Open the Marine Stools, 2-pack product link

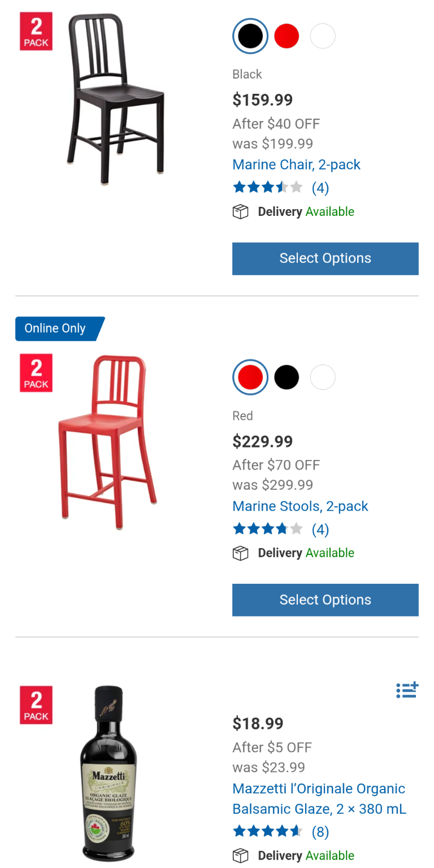coord(300,506)
